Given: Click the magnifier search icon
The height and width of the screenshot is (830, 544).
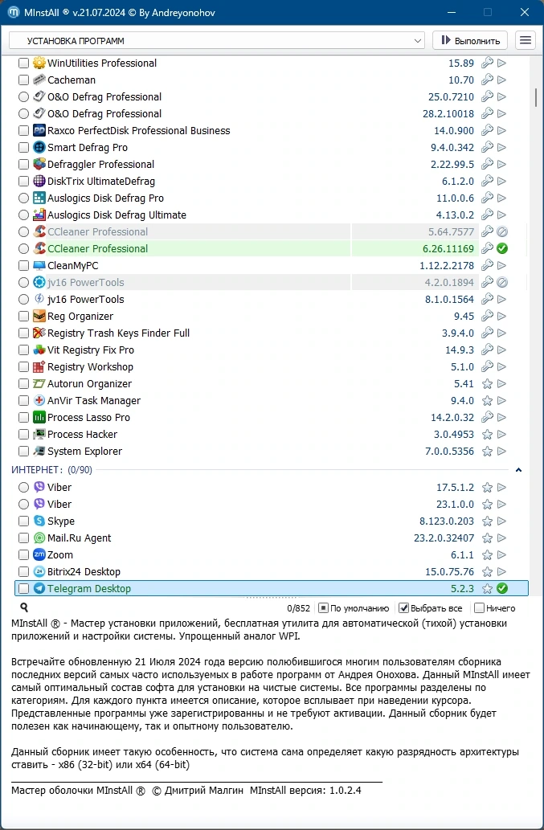Looking at the screenshot, I should (x=24, y=607).
